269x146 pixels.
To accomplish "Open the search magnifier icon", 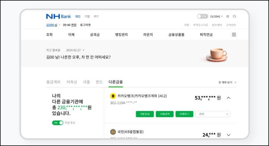I will pyautogui.click(x=234, y=16).
